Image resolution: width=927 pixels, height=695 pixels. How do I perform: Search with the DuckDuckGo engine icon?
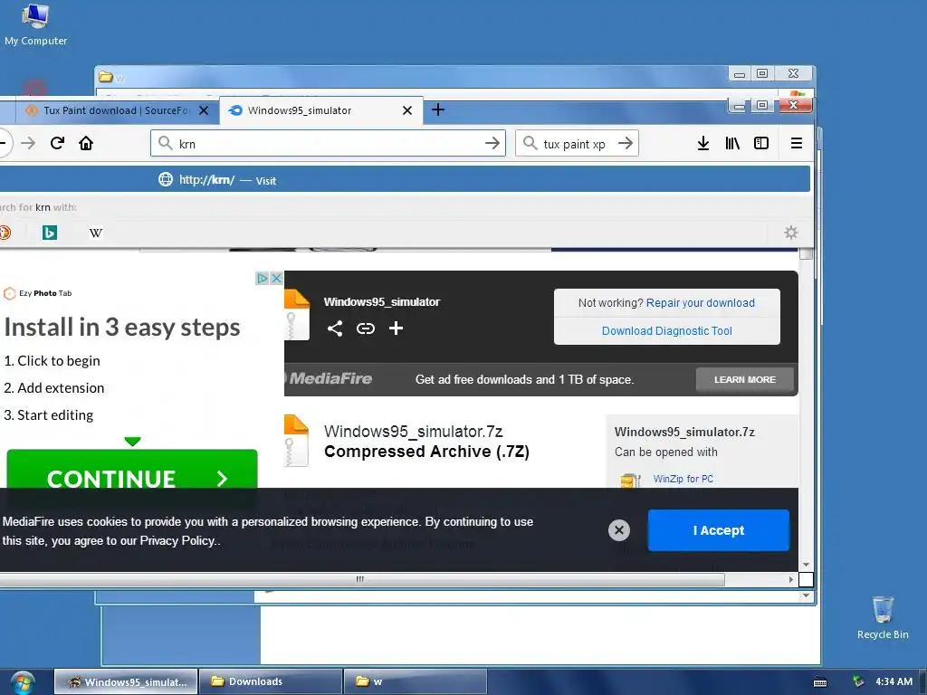(x=5, y=233)
